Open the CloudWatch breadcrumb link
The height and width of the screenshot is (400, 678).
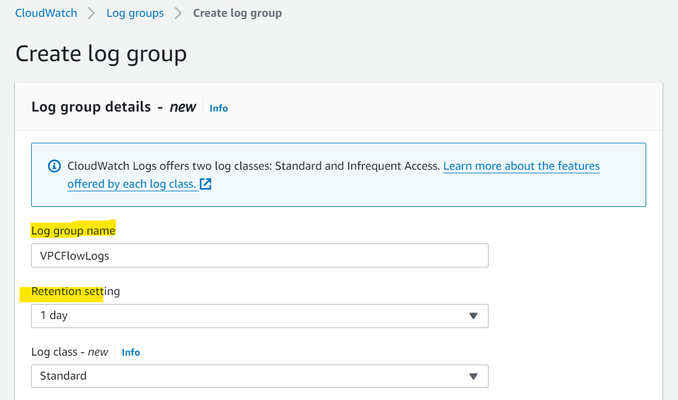46,13
